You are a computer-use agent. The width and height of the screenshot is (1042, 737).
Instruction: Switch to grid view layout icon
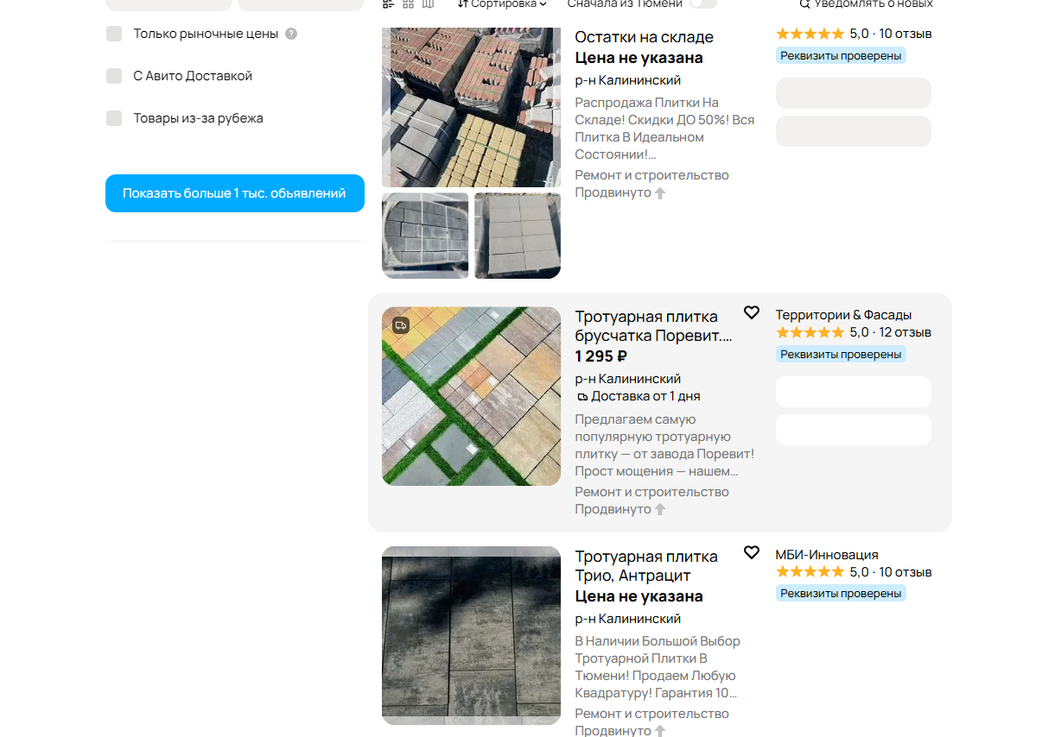(x=409, y=4)
